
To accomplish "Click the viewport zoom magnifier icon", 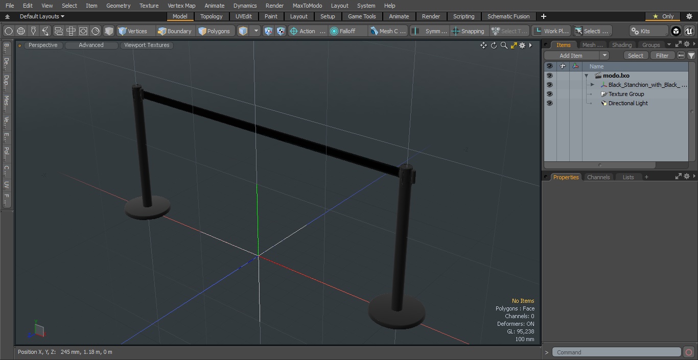I will point(504,45).
